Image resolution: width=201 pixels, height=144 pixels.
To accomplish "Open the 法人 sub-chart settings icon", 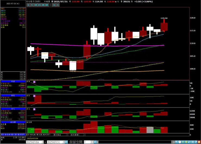I will [x=34, y=109].
